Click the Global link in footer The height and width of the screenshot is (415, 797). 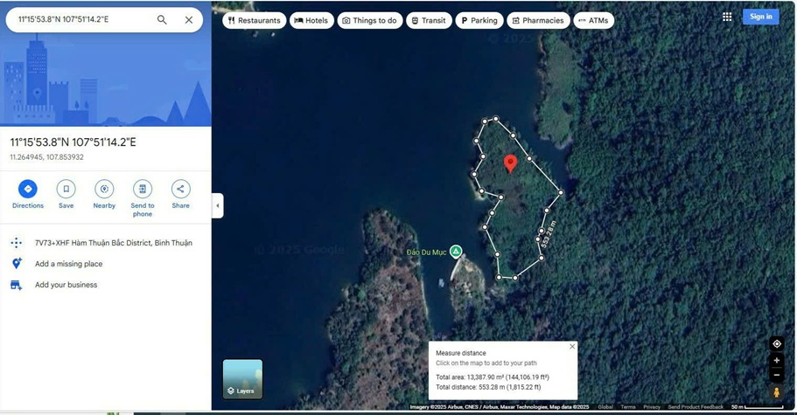(605, 407)
